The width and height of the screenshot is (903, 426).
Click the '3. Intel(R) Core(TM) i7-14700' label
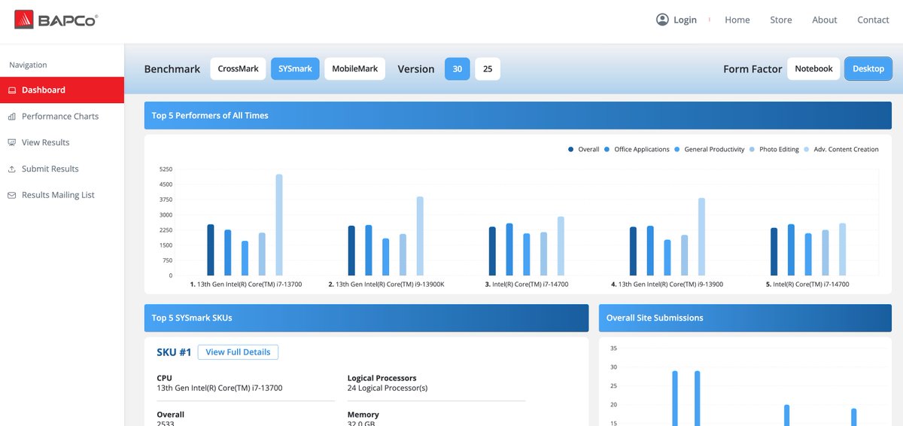pos(527,285)
